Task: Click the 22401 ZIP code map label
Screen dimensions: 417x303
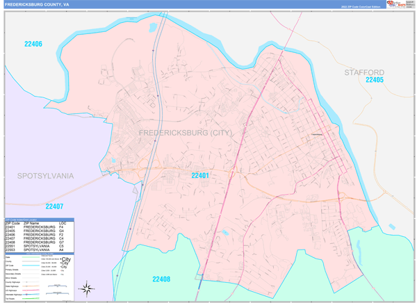Action: pyautogui.click(x=200, y=176)
